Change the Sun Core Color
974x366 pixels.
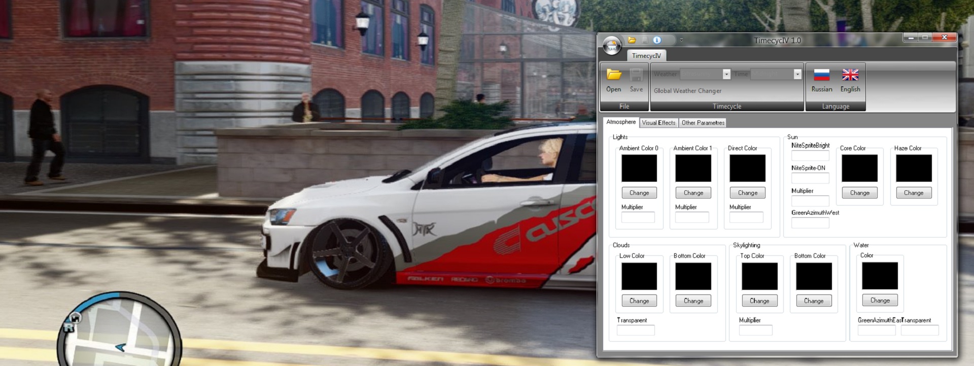tap(860, 193)
